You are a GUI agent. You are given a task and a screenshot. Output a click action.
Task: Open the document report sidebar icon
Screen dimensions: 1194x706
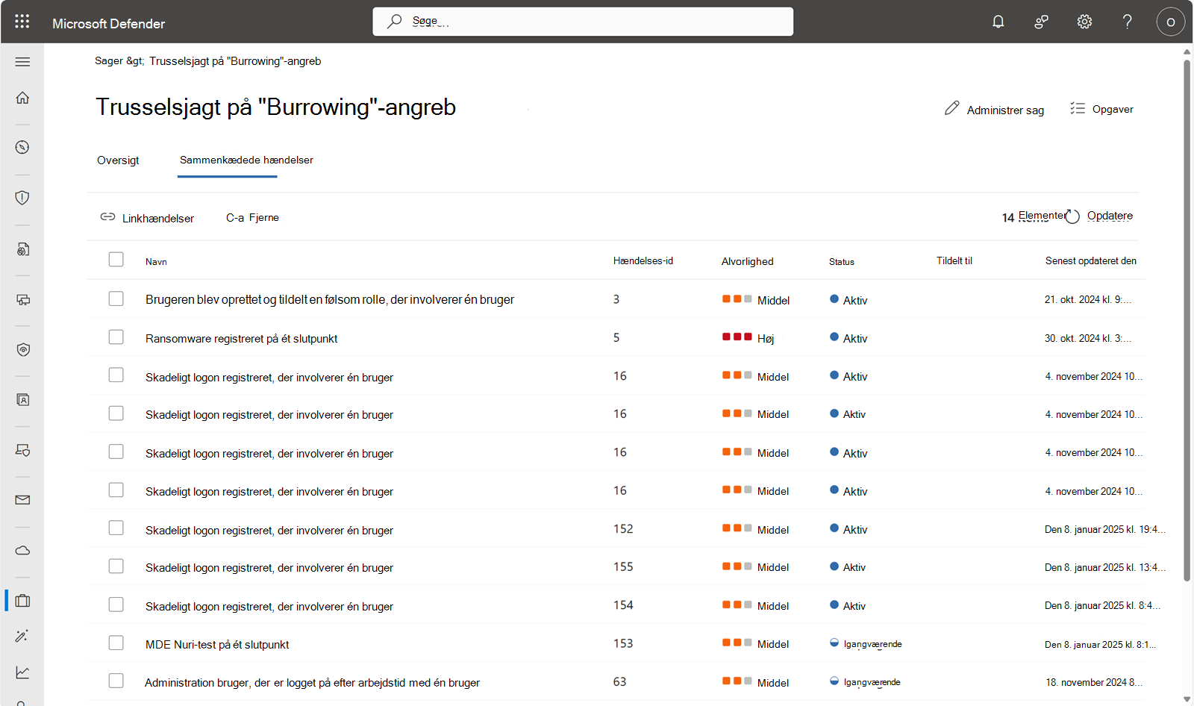point(22,249)
